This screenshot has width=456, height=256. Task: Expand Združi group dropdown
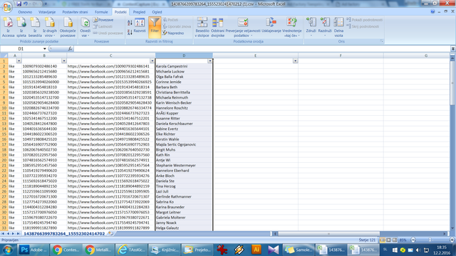click(311, 33)
